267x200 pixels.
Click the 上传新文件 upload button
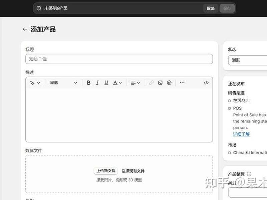coord(106,171)
